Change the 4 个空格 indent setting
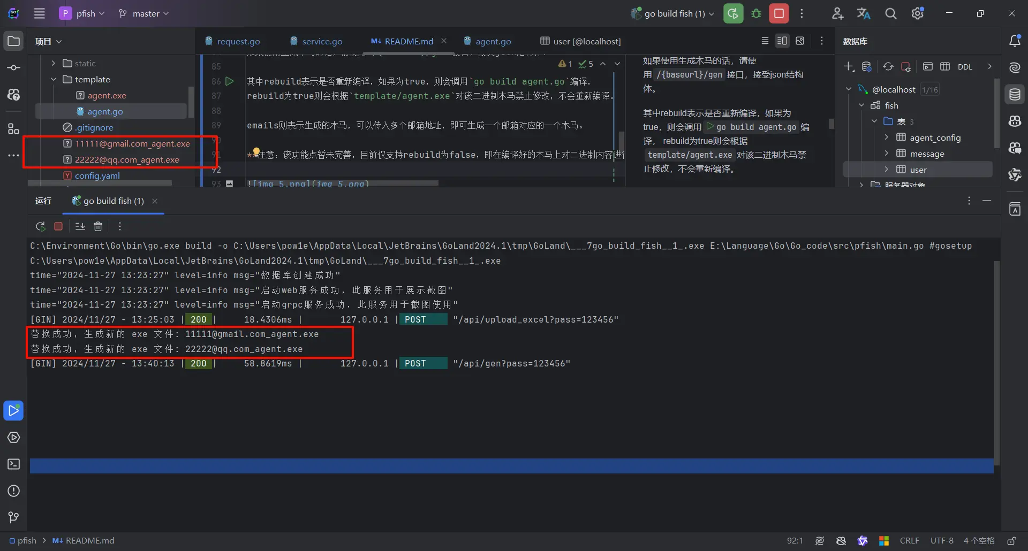1028x551 pixels. pos(979,541)
